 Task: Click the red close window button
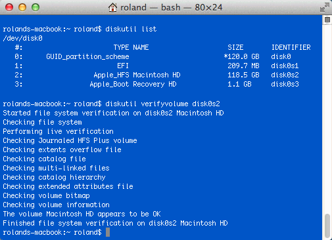coord(9,7)
